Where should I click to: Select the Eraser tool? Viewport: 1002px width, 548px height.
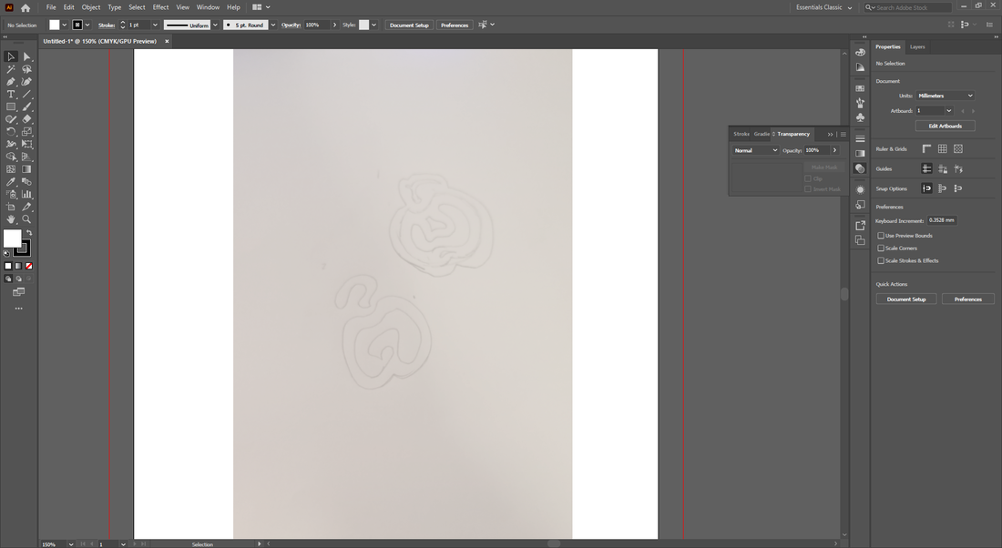(x=26, y=119)
